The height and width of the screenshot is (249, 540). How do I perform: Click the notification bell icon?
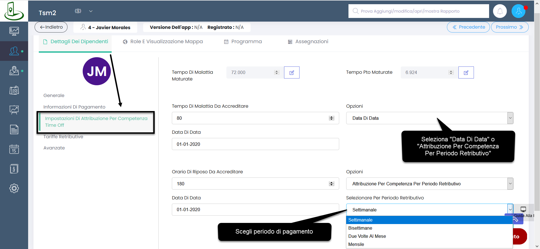(500, 11)
